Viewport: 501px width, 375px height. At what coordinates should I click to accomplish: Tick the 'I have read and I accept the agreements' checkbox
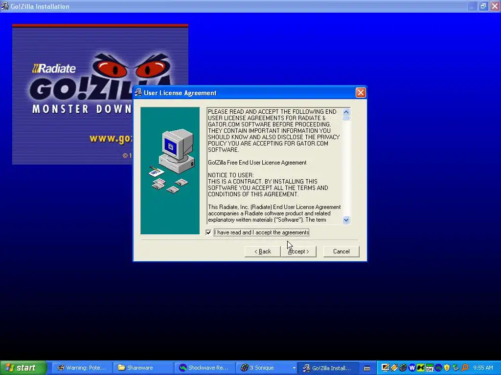click(x=208, y=232)
